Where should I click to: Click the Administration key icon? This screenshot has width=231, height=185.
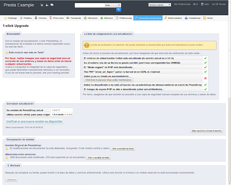pyautogui.click(x=165, y=18)
